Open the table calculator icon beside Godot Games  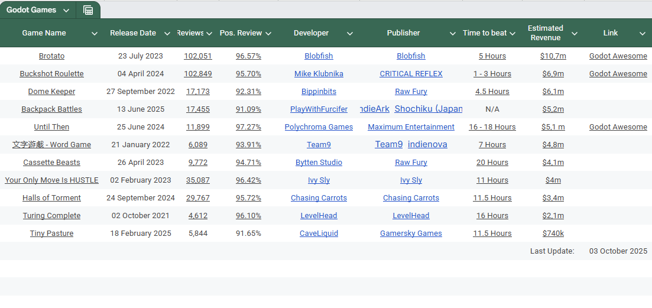coord(88,11)
